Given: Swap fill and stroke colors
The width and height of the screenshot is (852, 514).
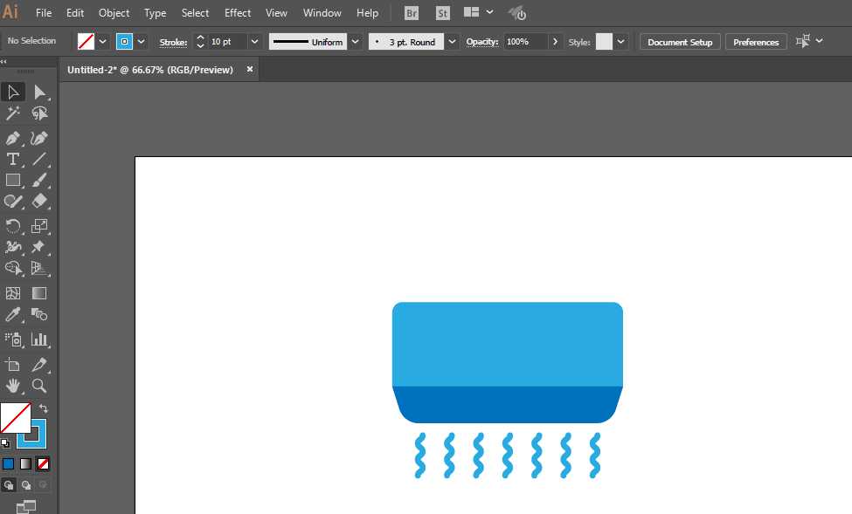Looking at the screenshot, I should pos(44,408).
